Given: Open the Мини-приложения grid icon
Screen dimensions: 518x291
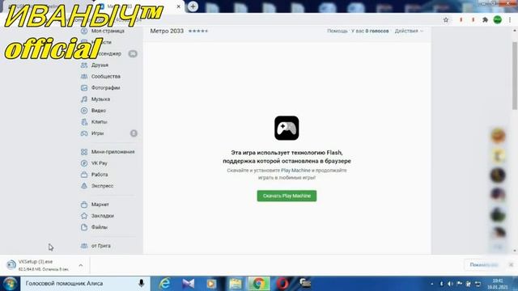Looking at the screenshot, I should 84,152.
